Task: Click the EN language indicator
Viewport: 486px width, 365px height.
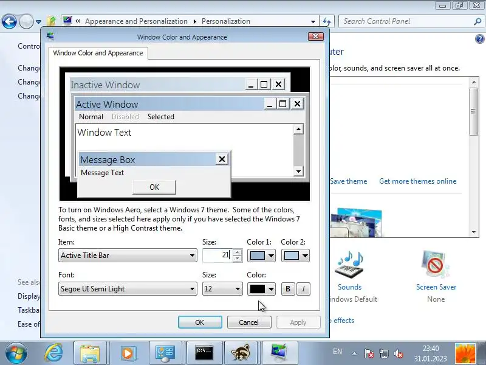Action: (337, 352)
